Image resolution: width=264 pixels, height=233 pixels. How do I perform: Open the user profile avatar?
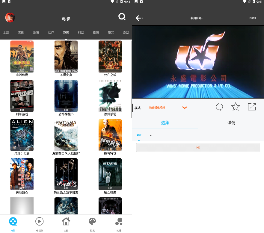point(10,18)
